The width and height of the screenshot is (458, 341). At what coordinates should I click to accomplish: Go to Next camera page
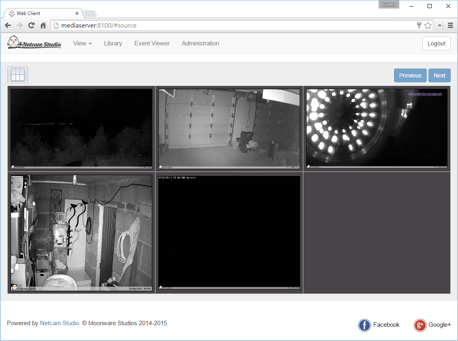(x=439, y=75)
